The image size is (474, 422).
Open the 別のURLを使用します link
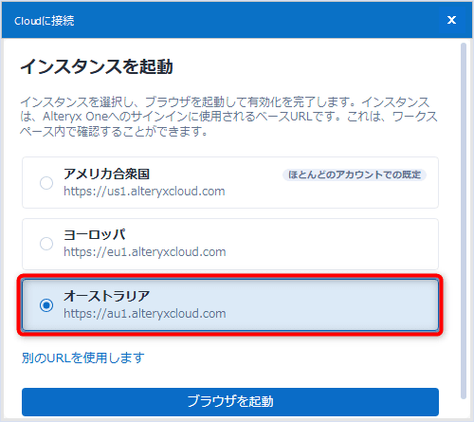[83, 358]
